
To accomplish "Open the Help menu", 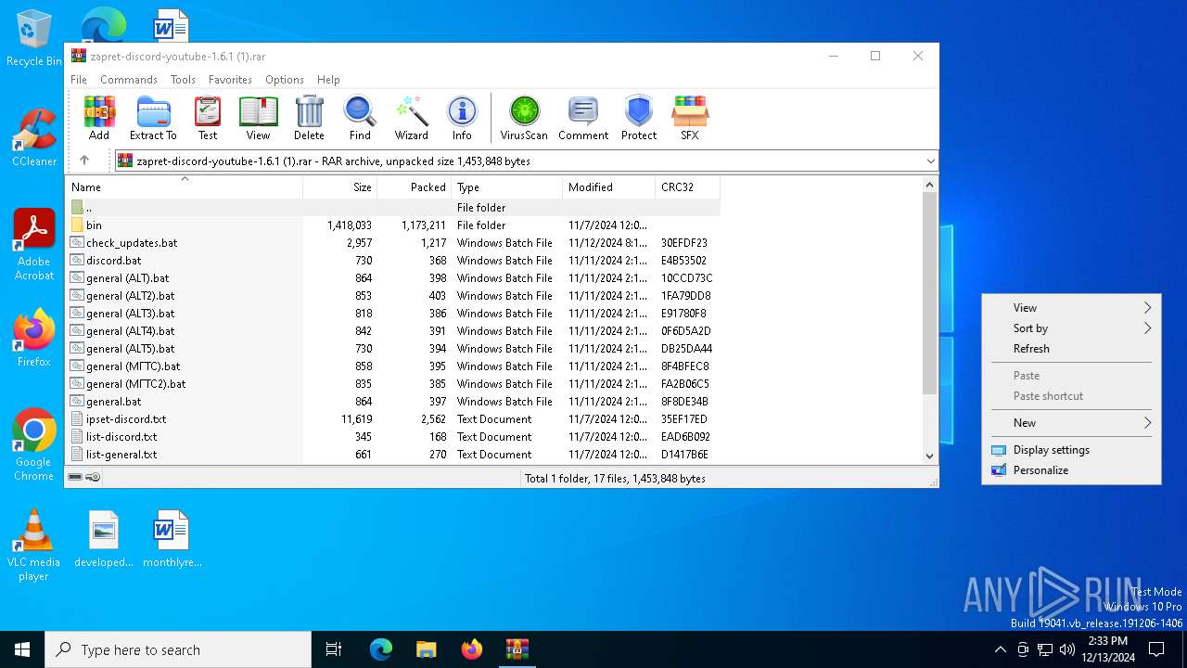I will click(x=328, y=80).
